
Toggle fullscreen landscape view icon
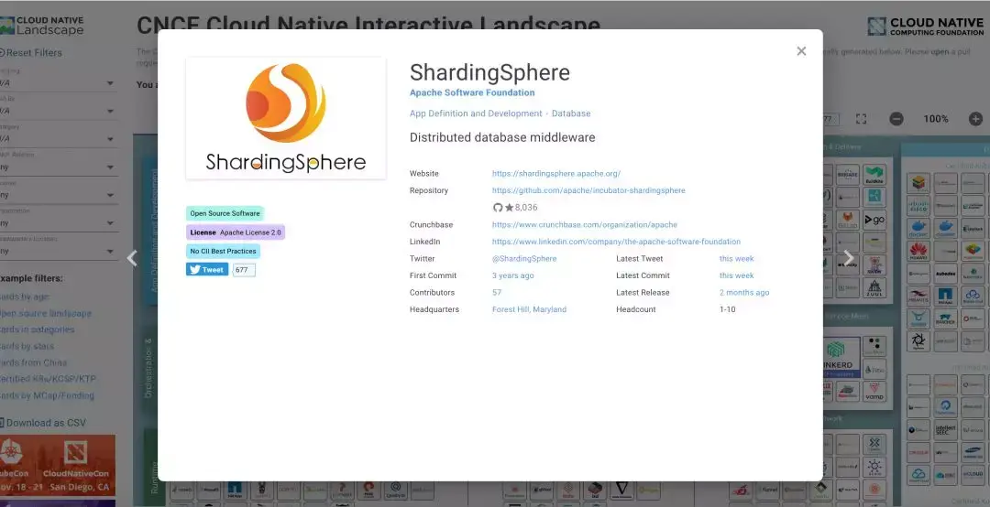click(x=861, y=119)
